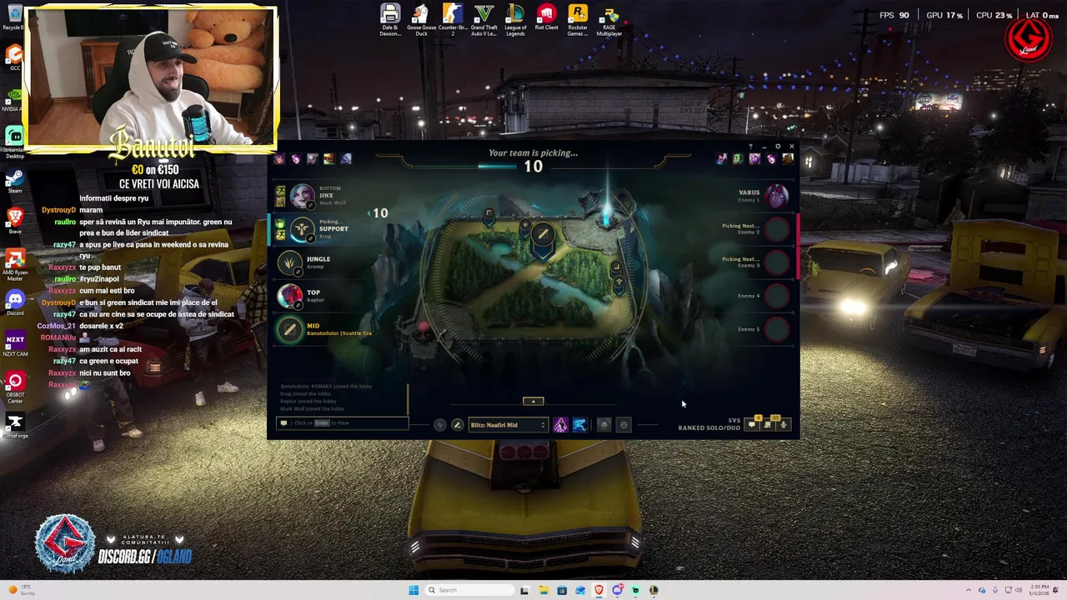Image resolution: width=1067 pixels, height=600 pixels.
Task: Change the first summoner spell slot
Action: click(560, 425)
